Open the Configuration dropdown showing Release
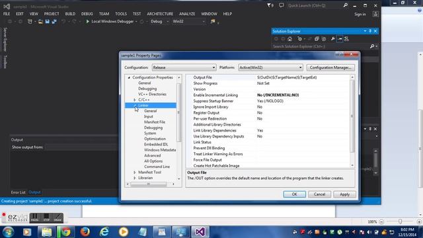 (x=184, y=67)
